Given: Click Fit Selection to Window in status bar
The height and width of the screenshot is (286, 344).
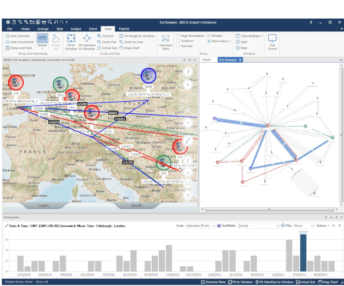Looking at the screenshot, I should 274,282.
